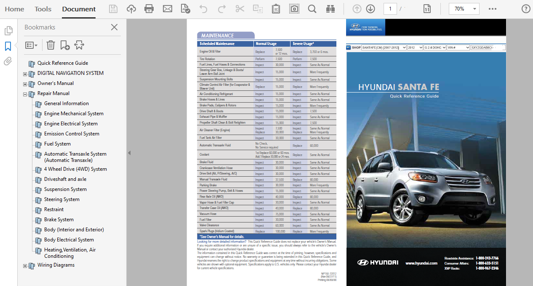This screenshot has height=286, width=533.
Task: Switch to the Tools tab
Action: pos(43,9)
